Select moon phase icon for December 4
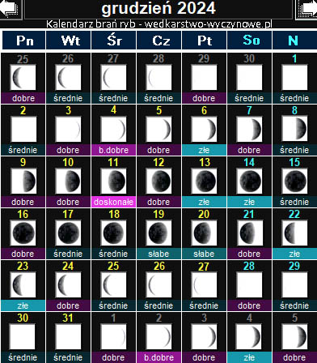317x363 pixels. point(113,130)
